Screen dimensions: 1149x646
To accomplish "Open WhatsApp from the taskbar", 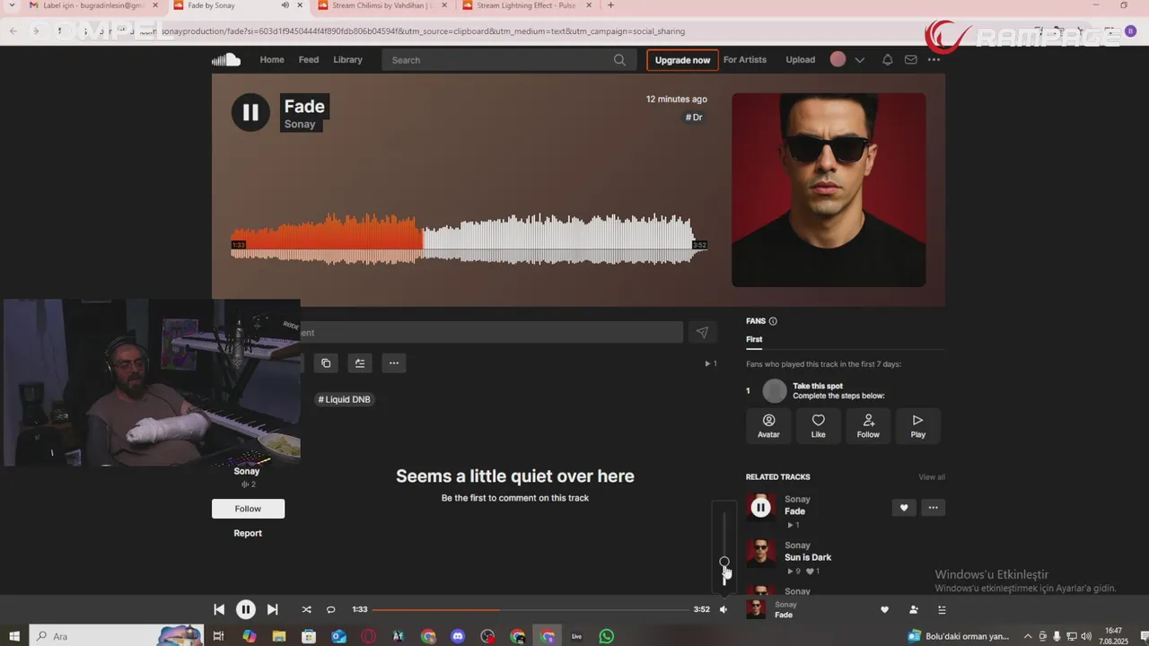I will tap(607, 636).
